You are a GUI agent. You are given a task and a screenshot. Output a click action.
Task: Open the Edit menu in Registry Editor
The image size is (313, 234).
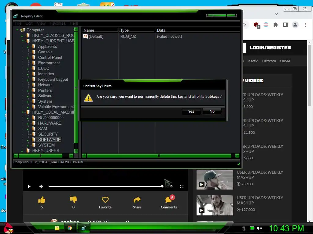[x=29, y=23]
